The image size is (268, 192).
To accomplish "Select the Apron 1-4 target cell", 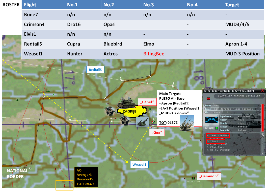I will (x=243, y=44).
